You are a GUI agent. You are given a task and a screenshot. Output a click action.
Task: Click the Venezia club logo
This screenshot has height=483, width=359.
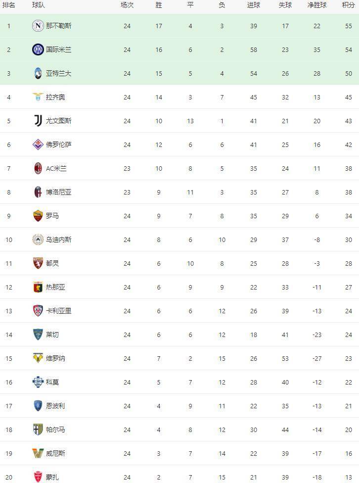coord(38,453)
